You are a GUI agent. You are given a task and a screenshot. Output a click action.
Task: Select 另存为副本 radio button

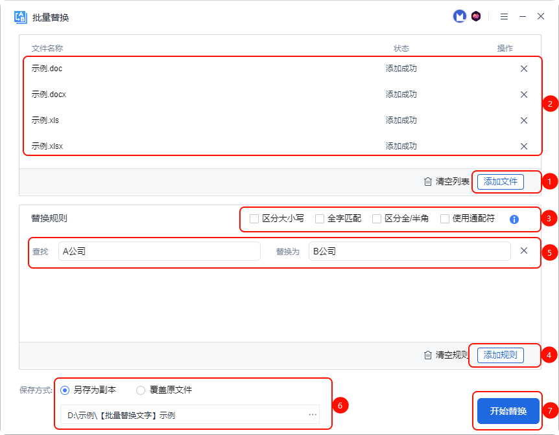[65, 390]
